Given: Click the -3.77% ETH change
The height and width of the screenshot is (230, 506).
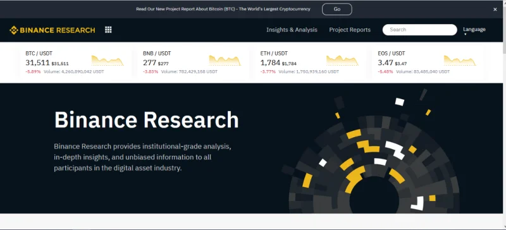Looking at the screenshot, I should (x=268, y=71).
